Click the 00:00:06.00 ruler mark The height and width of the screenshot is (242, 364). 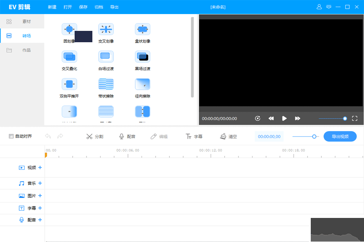coord(128,150)
